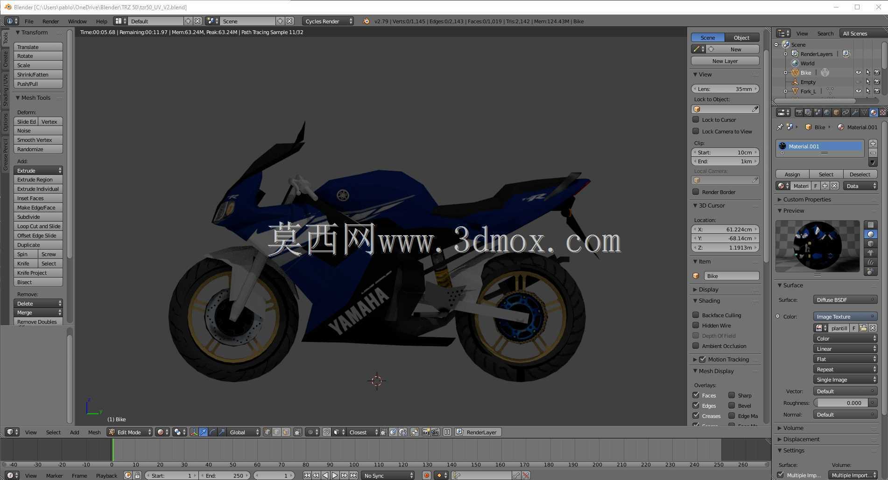888x480 pixels.
Task: Click eyedropper icon in Lock to Object field
Action: [x=755, y=109]
